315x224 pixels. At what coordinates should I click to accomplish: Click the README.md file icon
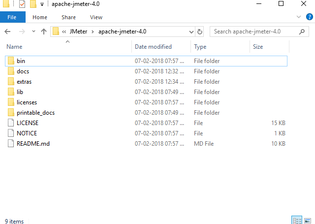pyautogui.click(x=11, y=143)
